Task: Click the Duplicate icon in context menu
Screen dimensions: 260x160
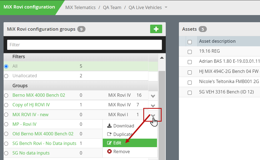Action: 109,134
